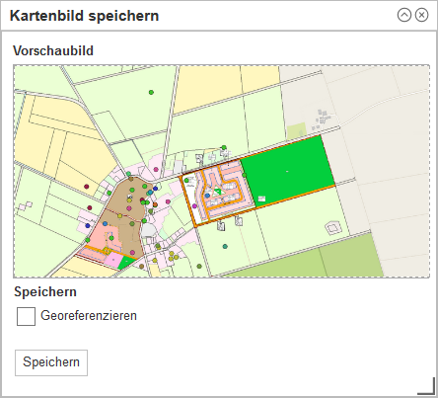Click the small pink squares at the left edge

coord(26,205)
